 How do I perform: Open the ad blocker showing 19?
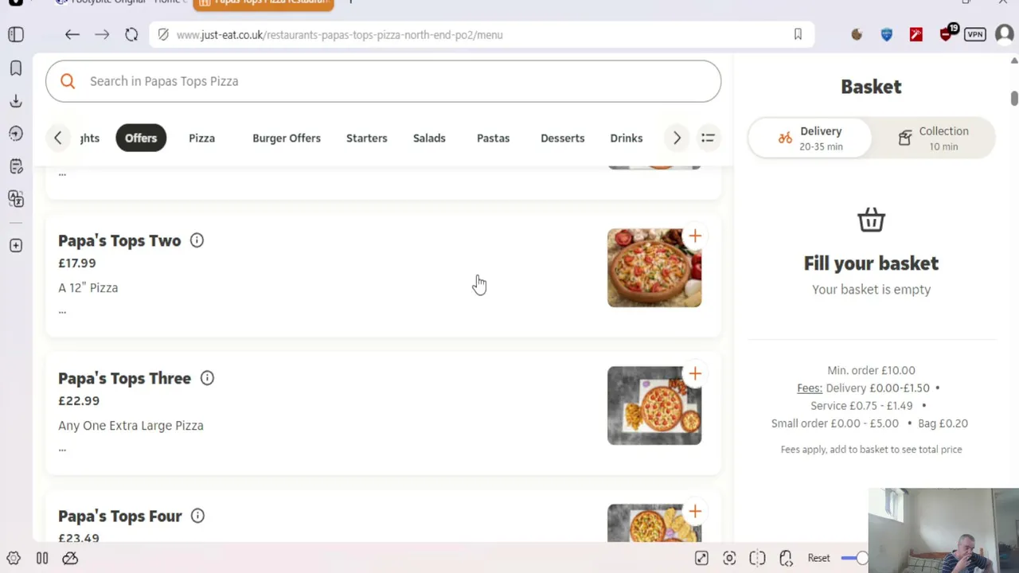[947, 33]
